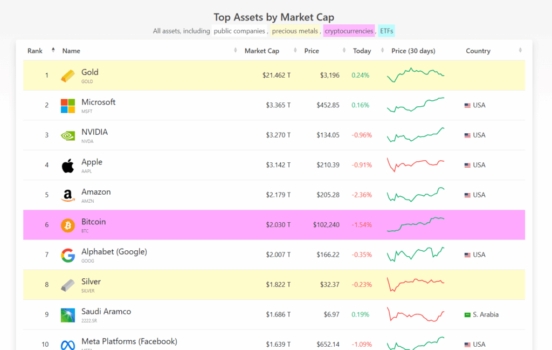Open the Silver asset page

91,282
